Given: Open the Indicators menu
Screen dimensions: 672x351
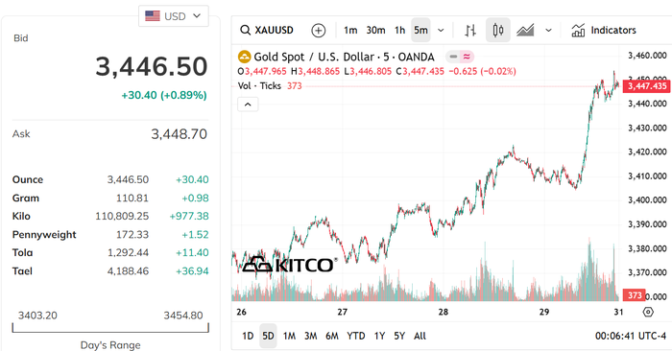Looking at the screenshot, I should (x=604, y=30).
